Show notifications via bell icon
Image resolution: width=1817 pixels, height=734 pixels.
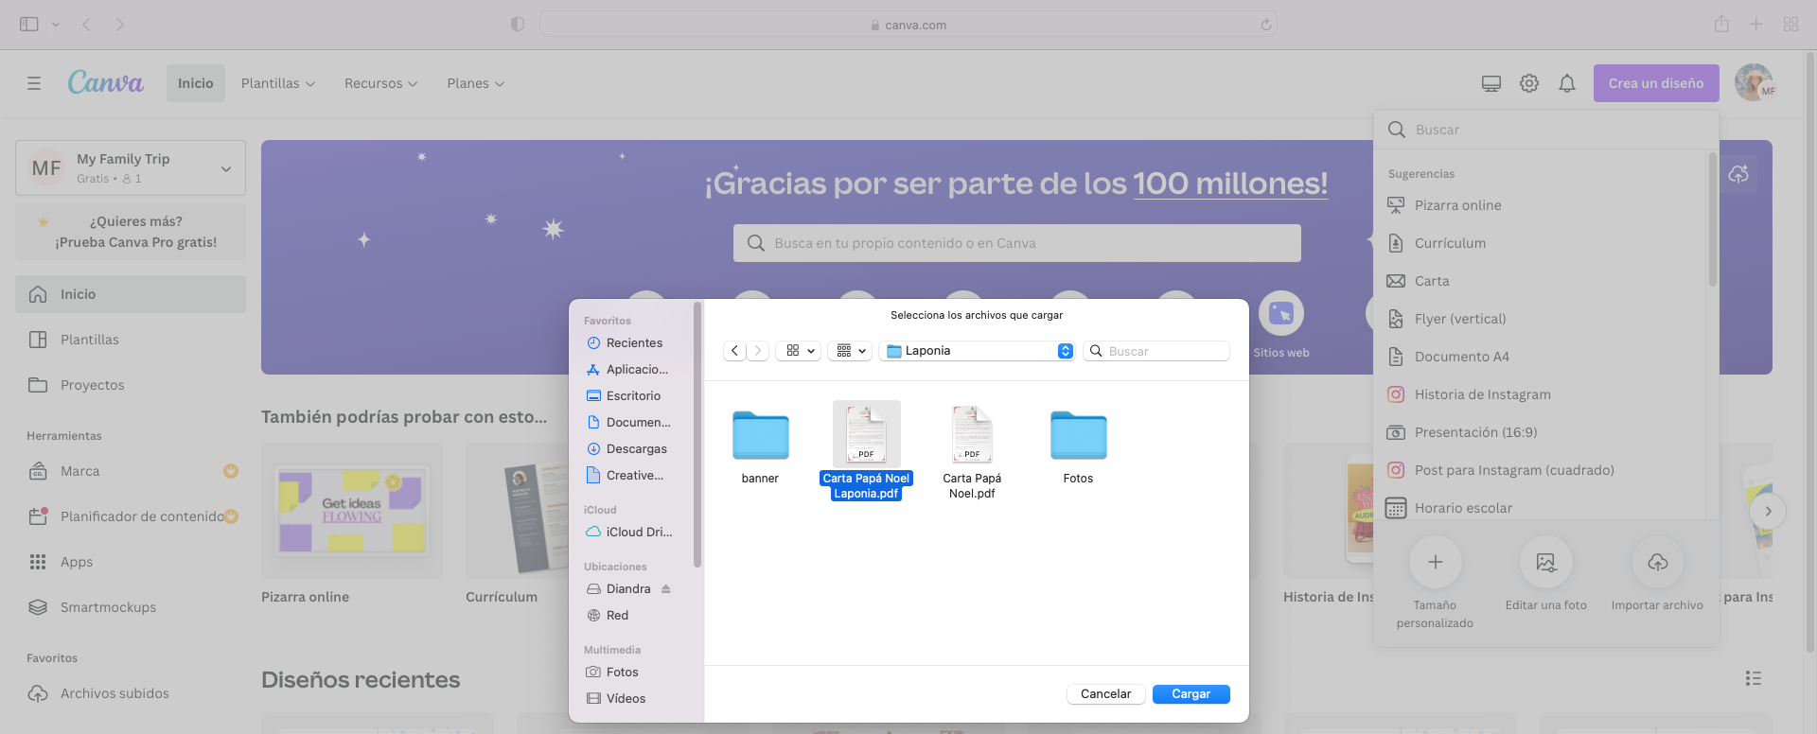1567,83
